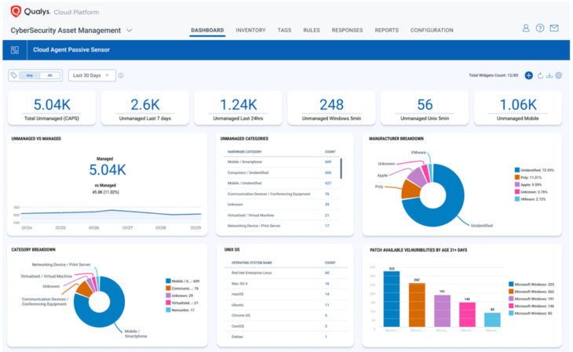This screenshot has height=352, width=573.
Task: Open the 1.24K Unmanaged Last 24hrs widget
Action: [239, 108]
